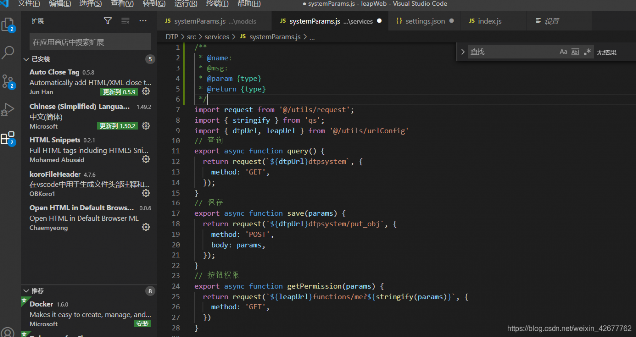The width and height of the screenshot is (636, 337).
Task: Open the manage gear for HTML Snippets
Action: tap(146, 159)
